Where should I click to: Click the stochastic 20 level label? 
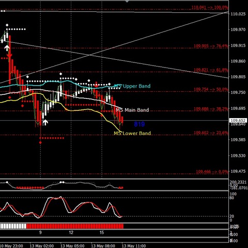click(231, 217)
